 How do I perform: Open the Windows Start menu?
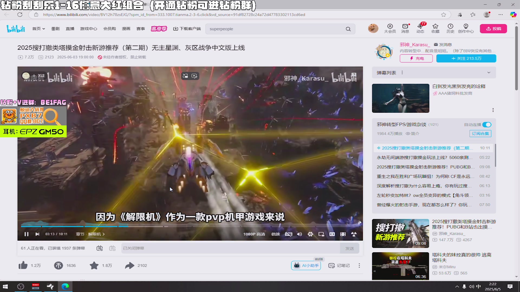[x=5, y=287]
